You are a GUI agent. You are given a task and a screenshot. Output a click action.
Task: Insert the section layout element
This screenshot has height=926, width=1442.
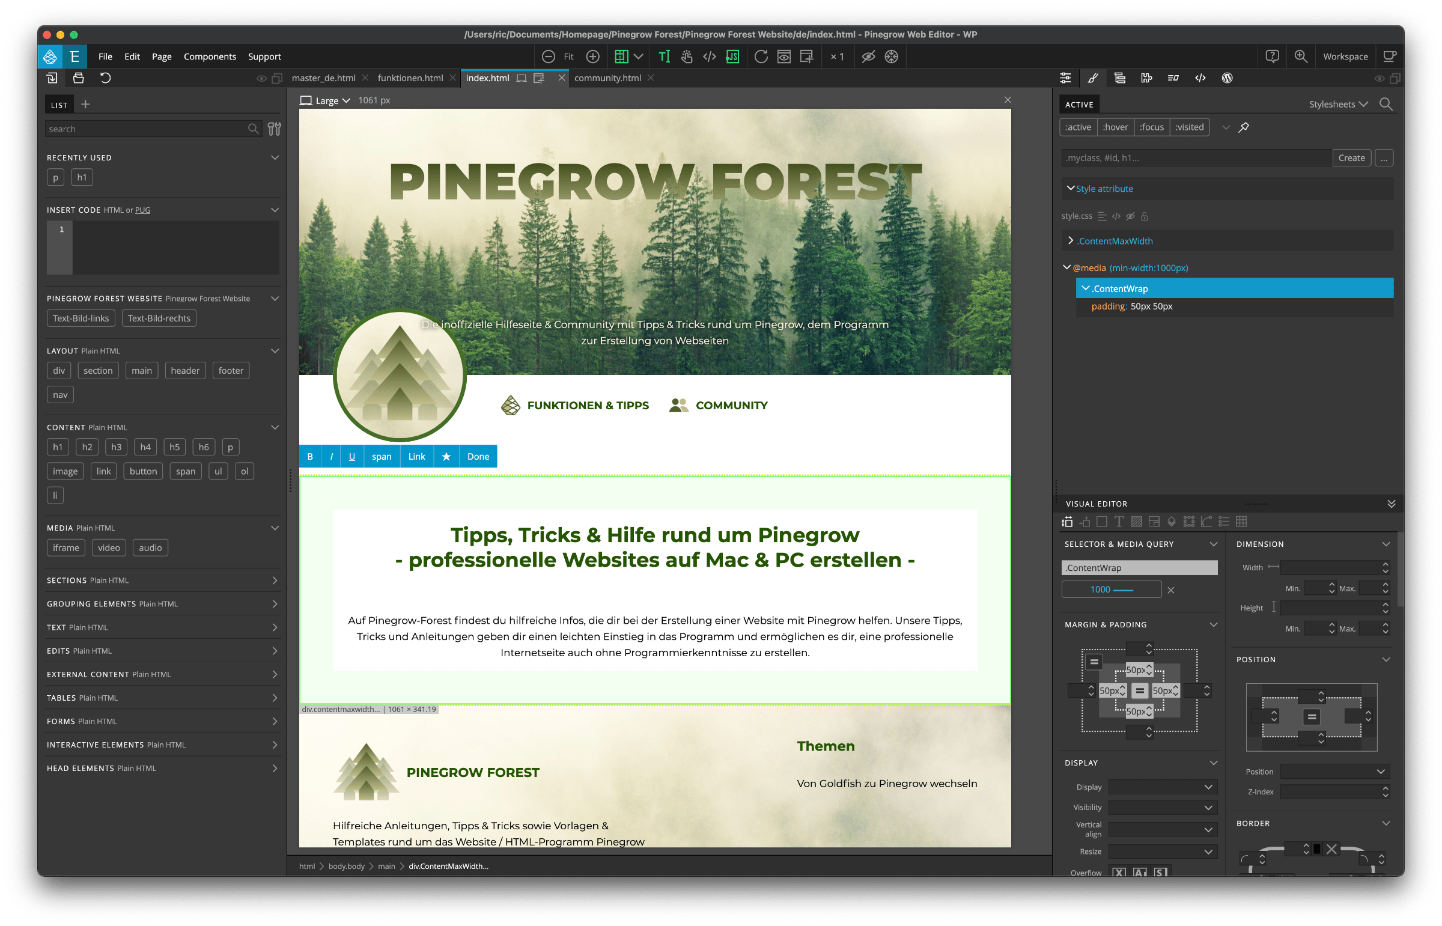coord(98,370)
